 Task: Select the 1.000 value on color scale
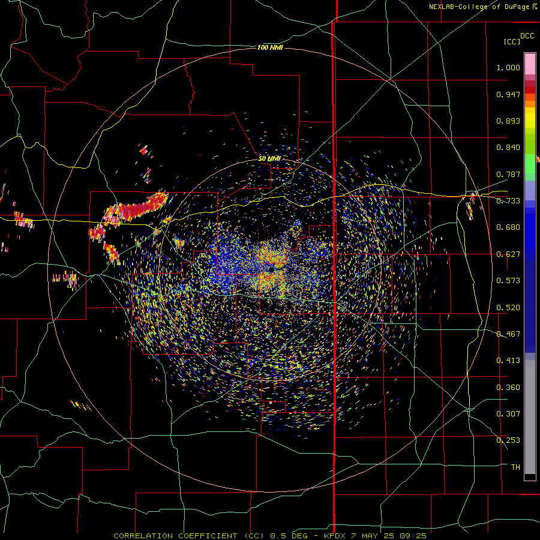pos(508,67)
